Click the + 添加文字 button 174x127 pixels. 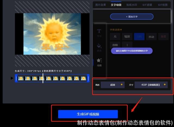(132, 17)
